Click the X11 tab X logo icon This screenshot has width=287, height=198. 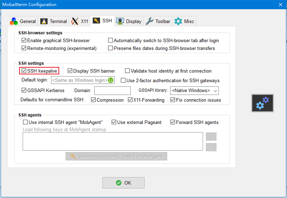coord(75,21)
